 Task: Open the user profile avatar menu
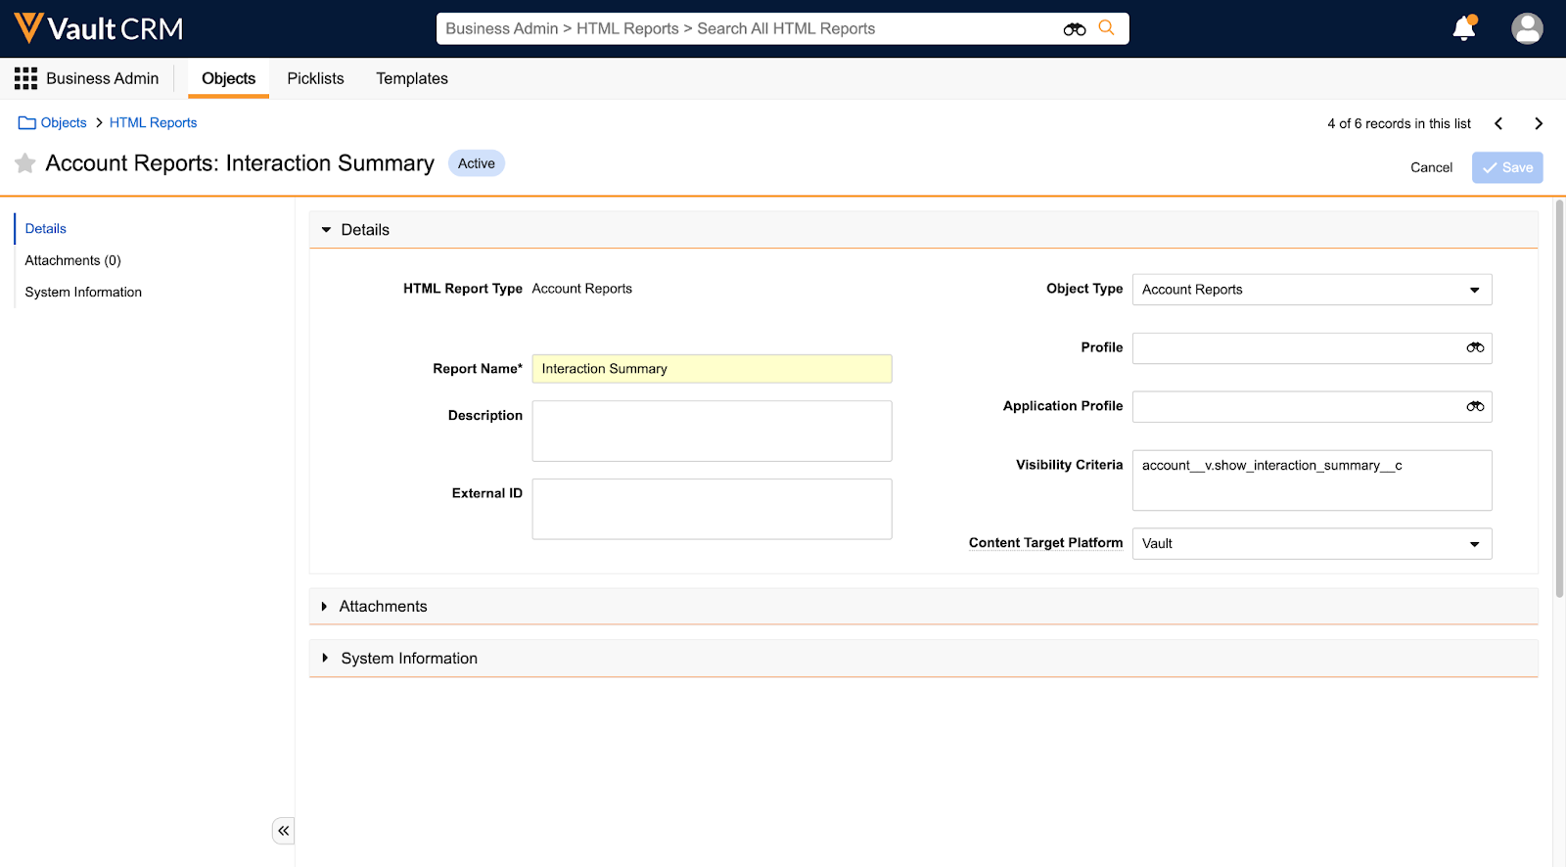(x=1526, y=28)
